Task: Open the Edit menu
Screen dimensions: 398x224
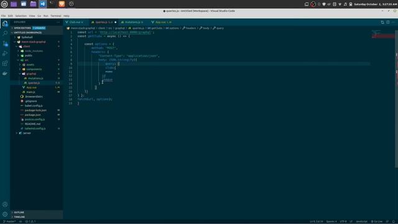Action: point(10,16)
